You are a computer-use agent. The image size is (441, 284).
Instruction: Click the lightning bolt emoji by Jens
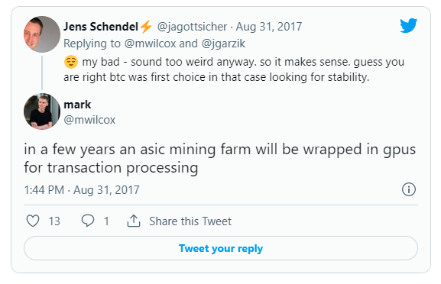tap(146, 27)
